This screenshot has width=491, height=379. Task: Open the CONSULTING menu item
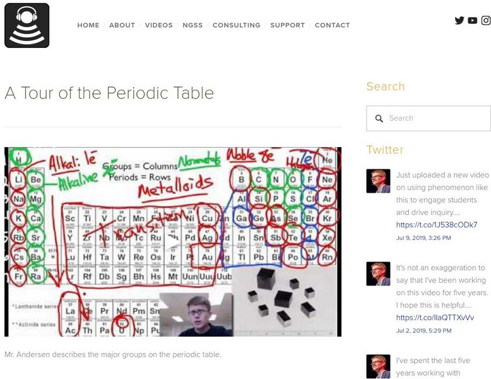236,25
